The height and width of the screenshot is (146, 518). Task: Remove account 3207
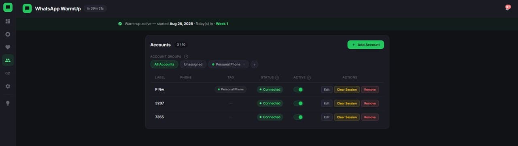click(x=370, y=103)
